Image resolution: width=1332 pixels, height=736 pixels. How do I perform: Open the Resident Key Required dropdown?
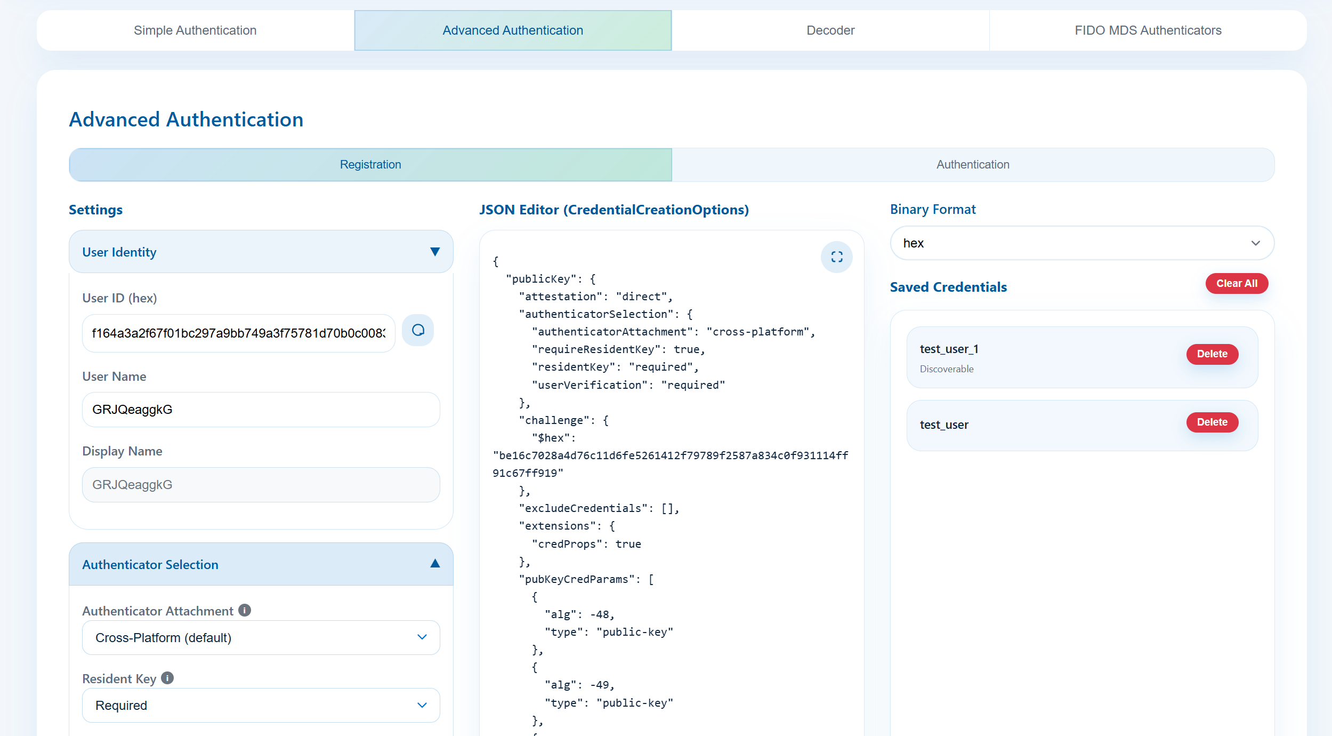click(x=261, y=705)
